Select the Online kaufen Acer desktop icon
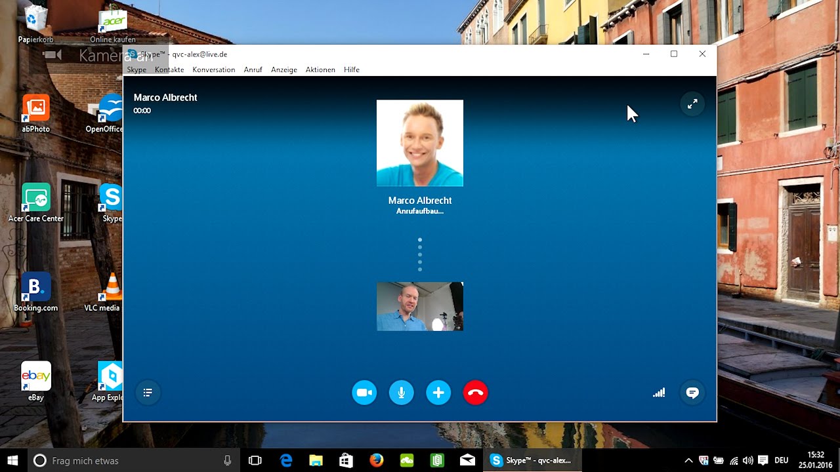Viewport: 840px width, 472px height. 112,25
